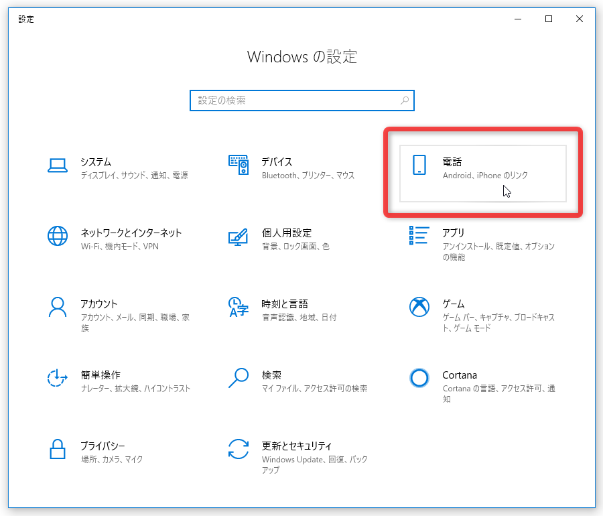Click description Windows Update、回復、バックアップ
The image size is (603, 516).
(315, 465)
